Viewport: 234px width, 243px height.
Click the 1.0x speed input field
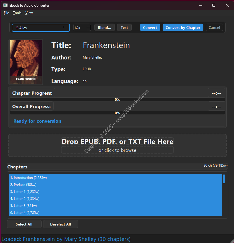click(80, 28)
